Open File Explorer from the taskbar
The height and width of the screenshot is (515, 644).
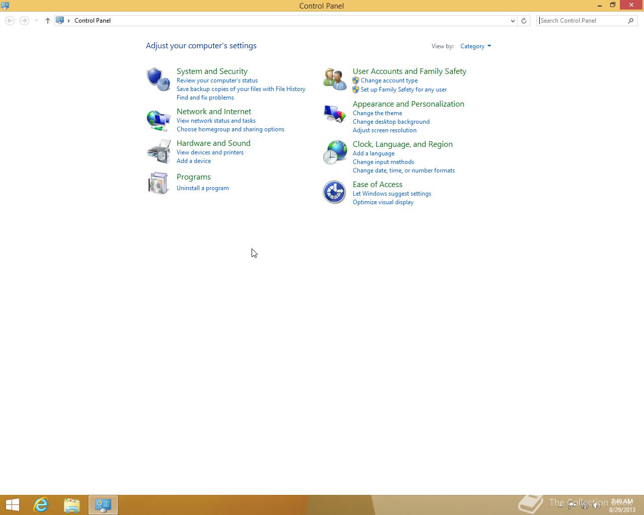tap(72, 505)
